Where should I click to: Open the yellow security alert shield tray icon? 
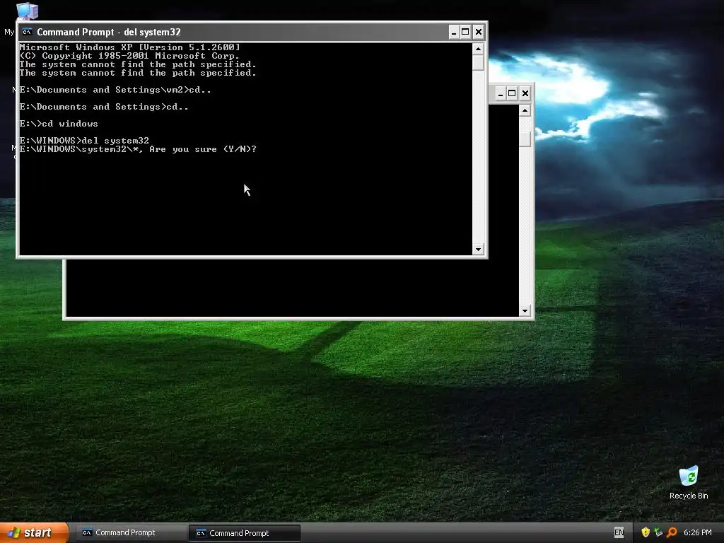point(646,532)
